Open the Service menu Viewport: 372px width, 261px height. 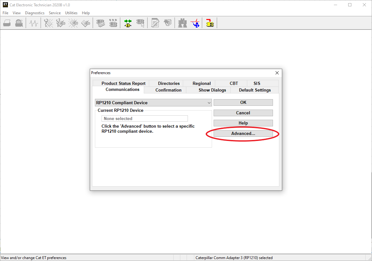[55, 13]
